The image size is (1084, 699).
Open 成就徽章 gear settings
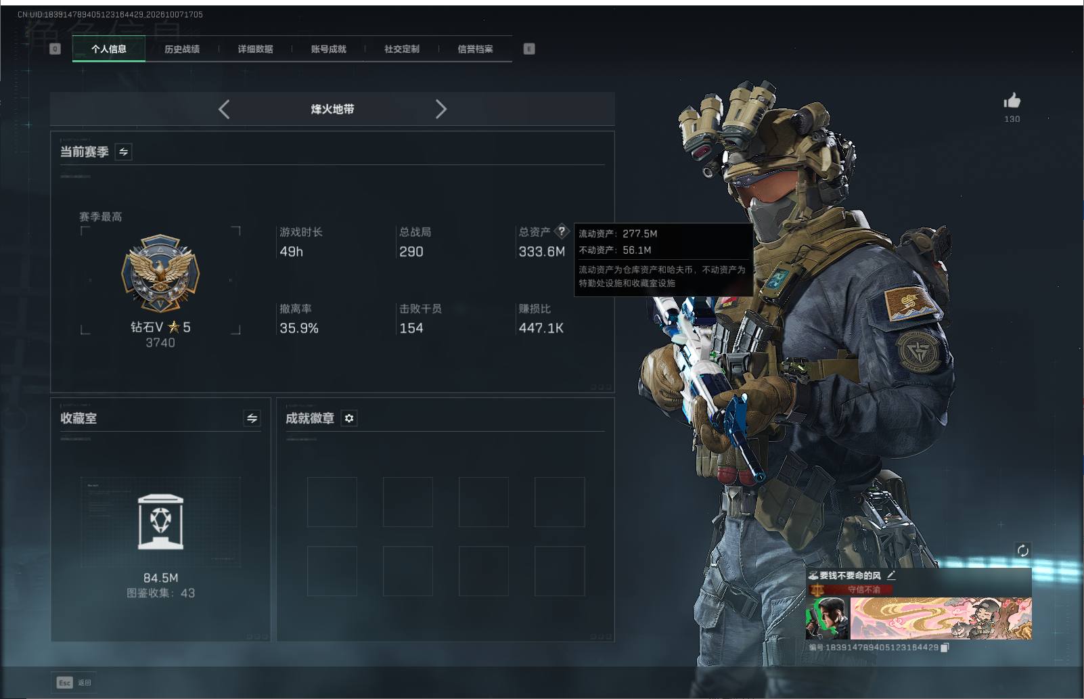pyautogui.click(x=349, y=418)
